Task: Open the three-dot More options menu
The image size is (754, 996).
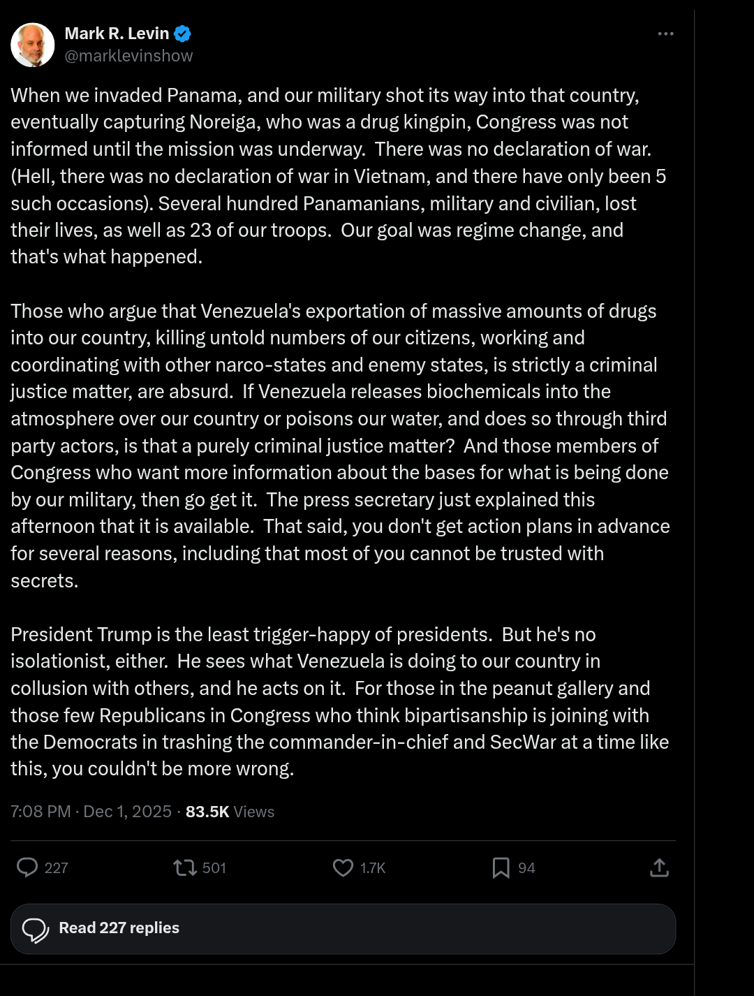Action: [x=665, y=34]
